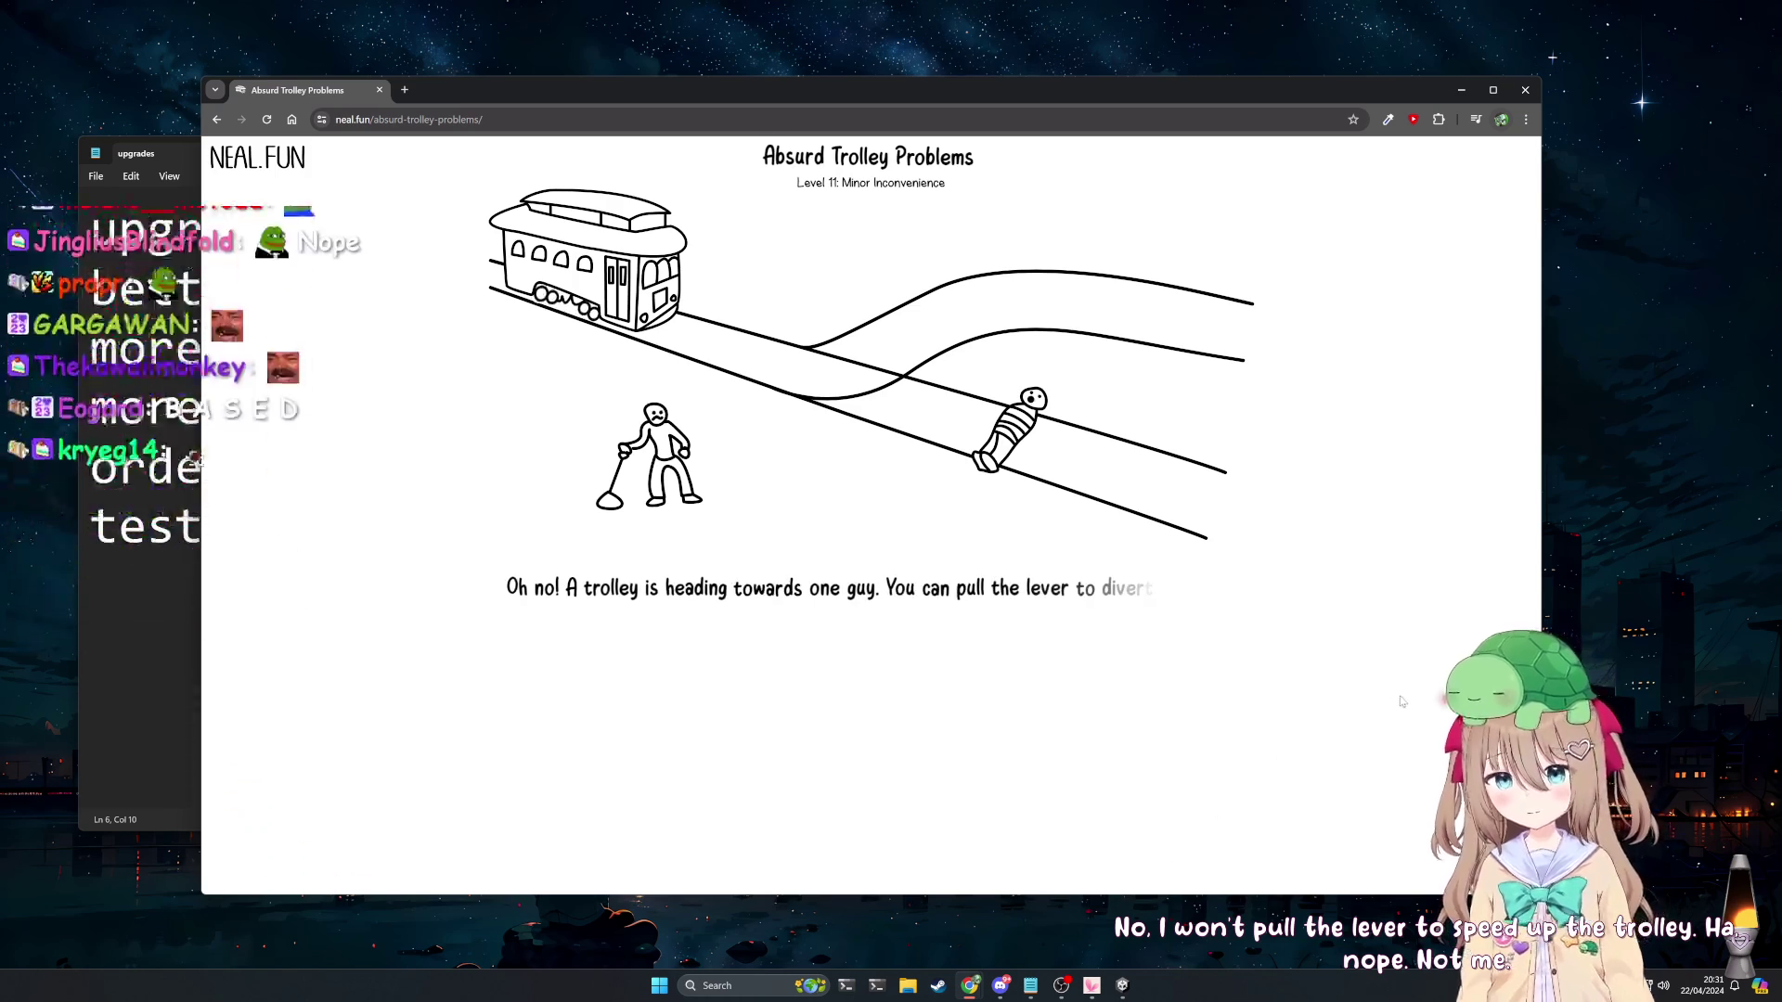Click the address bar showing neal.fun
The height and width of the screenshot is (1002, 1782).
(x=408, y=119)
